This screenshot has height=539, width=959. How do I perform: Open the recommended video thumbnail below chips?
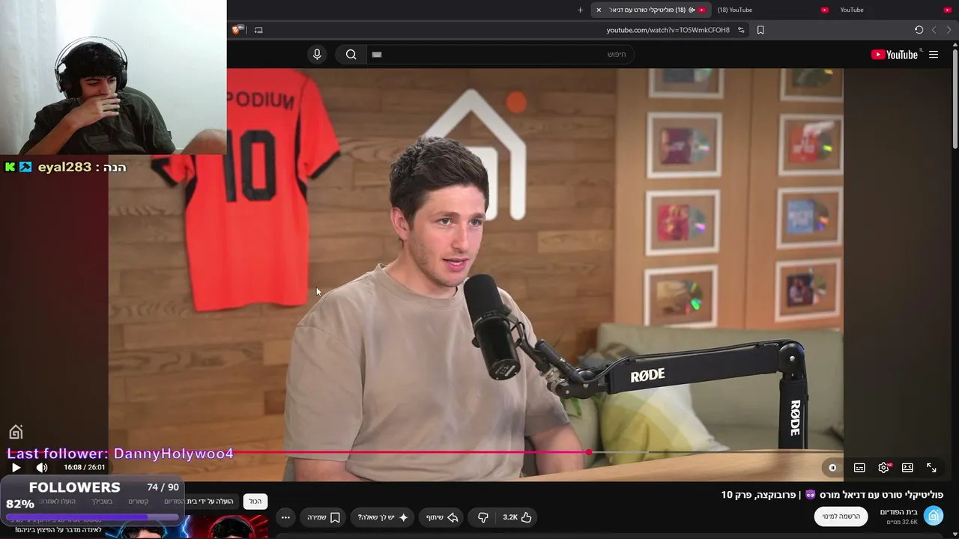187,527
